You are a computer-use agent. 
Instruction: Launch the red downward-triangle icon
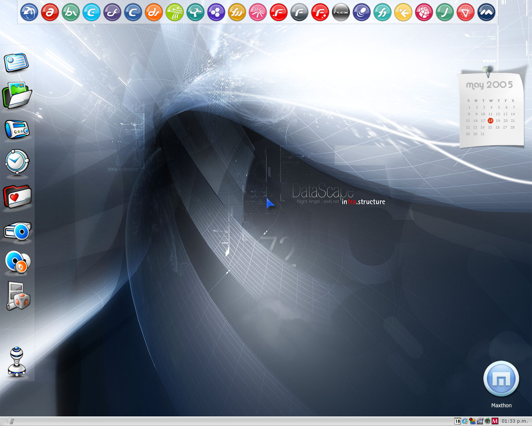coord(465,12)
